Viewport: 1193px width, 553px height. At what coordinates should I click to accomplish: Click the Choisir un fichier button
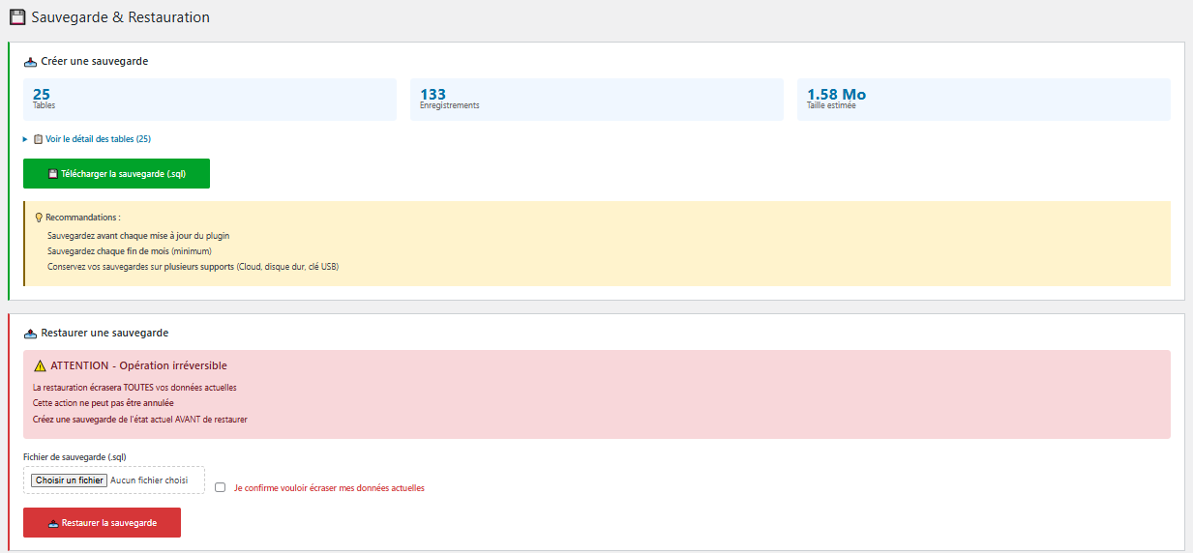[x=68, y=480]
